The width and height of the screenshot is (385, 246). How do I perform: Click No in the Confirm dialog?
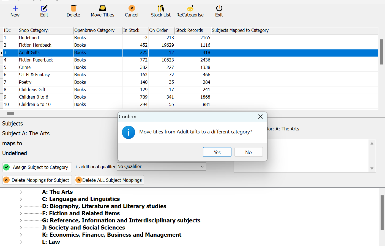click(249, 152)
